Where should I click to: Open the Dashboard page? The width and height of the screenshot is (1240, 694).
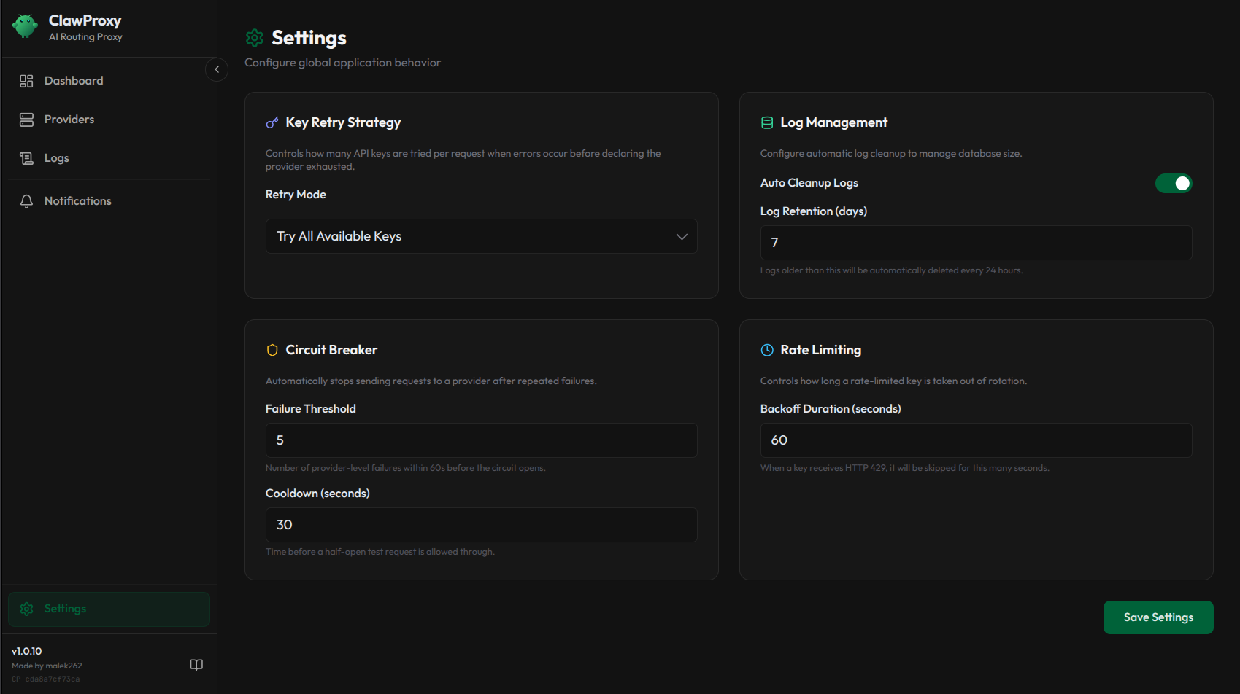coord(109,81)
